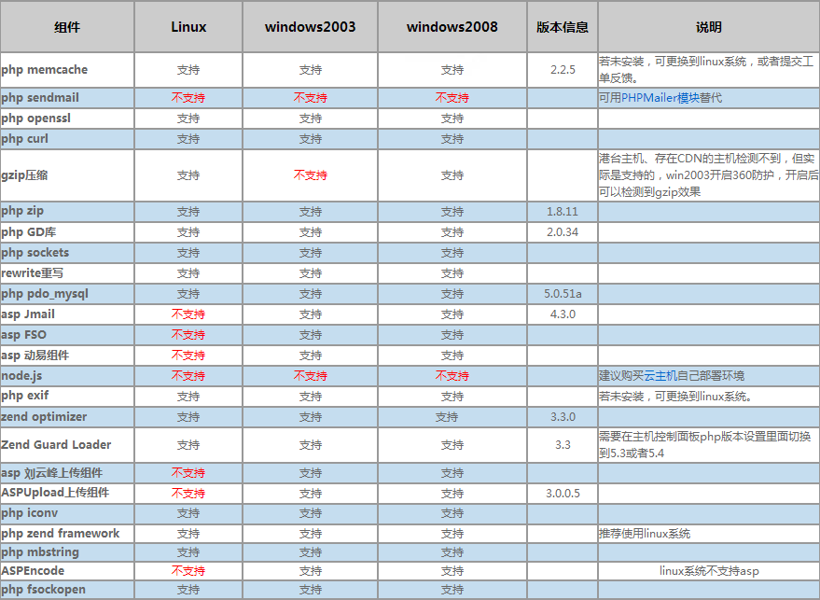Select the Zend Guard Loader row label
820x600 pixels.
(56, 445)
